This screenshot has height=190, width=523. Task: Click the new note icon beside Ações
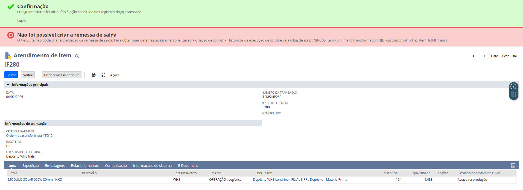[x=103, y=75]
